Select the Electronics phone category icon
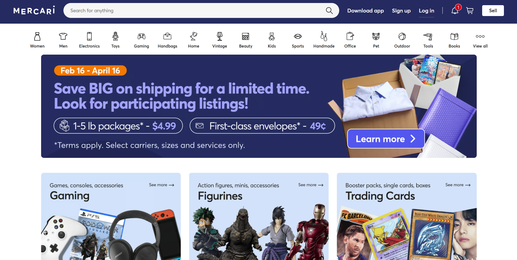The image size is (517, 260). coord(89,36)
